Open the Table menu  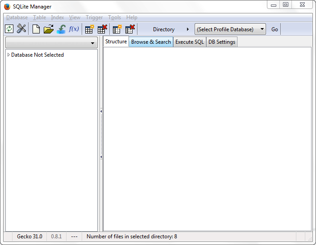tap(39, 17)
